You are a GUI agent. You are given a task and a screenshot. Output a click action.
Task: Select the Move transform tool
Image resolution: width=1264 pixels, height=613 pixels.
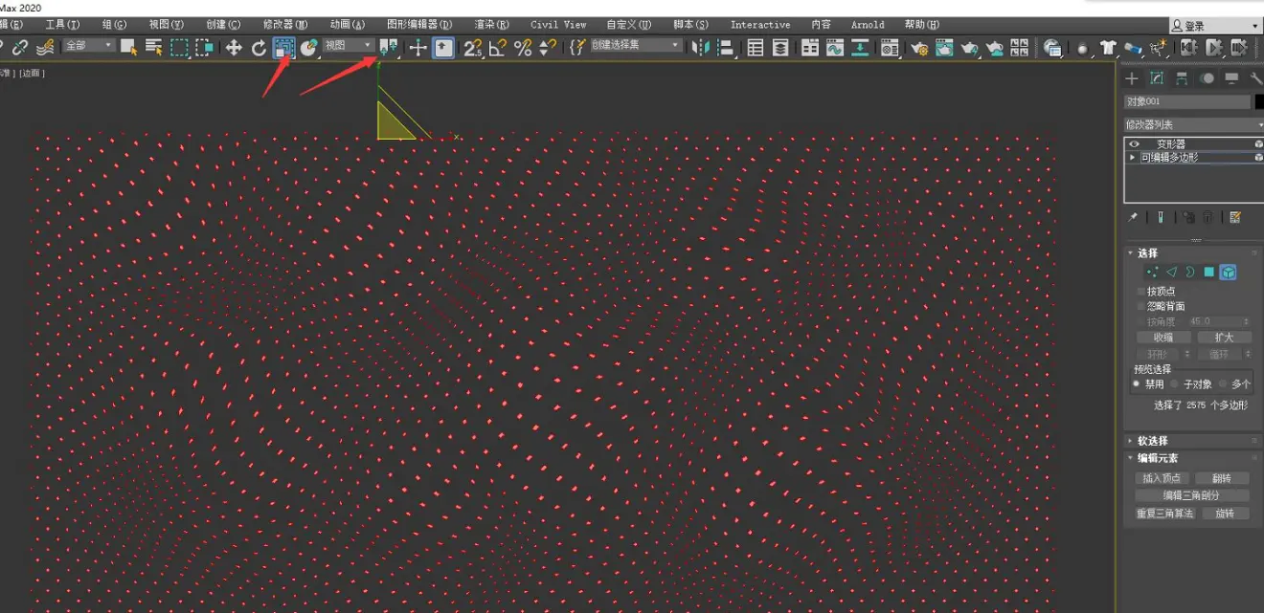tap(234, 47)
